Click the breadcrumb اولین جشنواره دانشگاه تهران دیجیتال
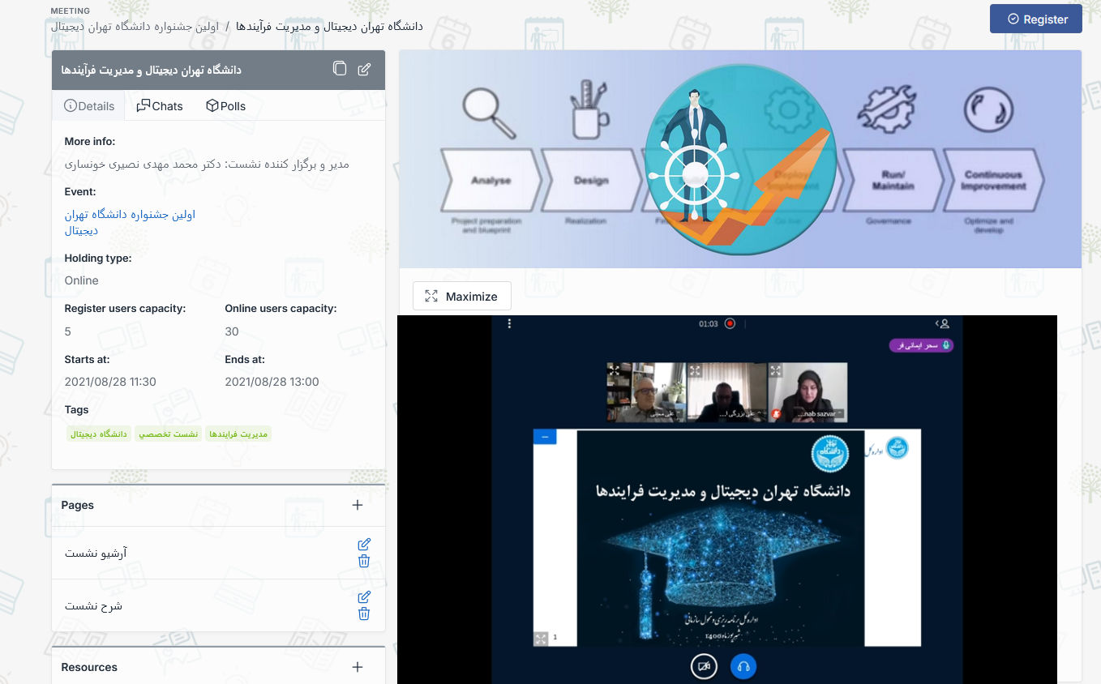Screen dimensions: 1101x684 pyautogui.click(x=135, y=26)
